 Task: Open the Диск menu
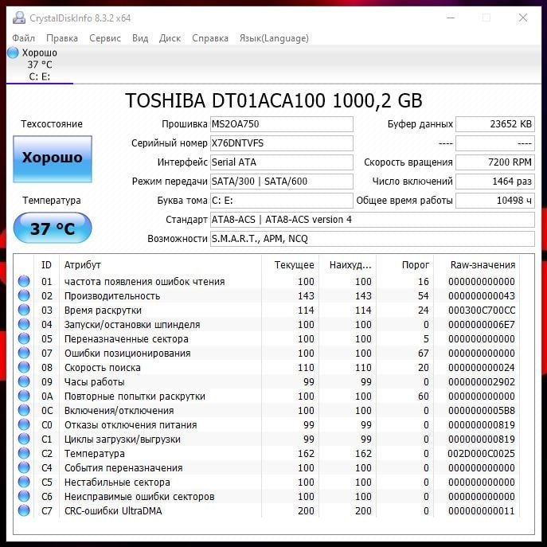(170, 38)
